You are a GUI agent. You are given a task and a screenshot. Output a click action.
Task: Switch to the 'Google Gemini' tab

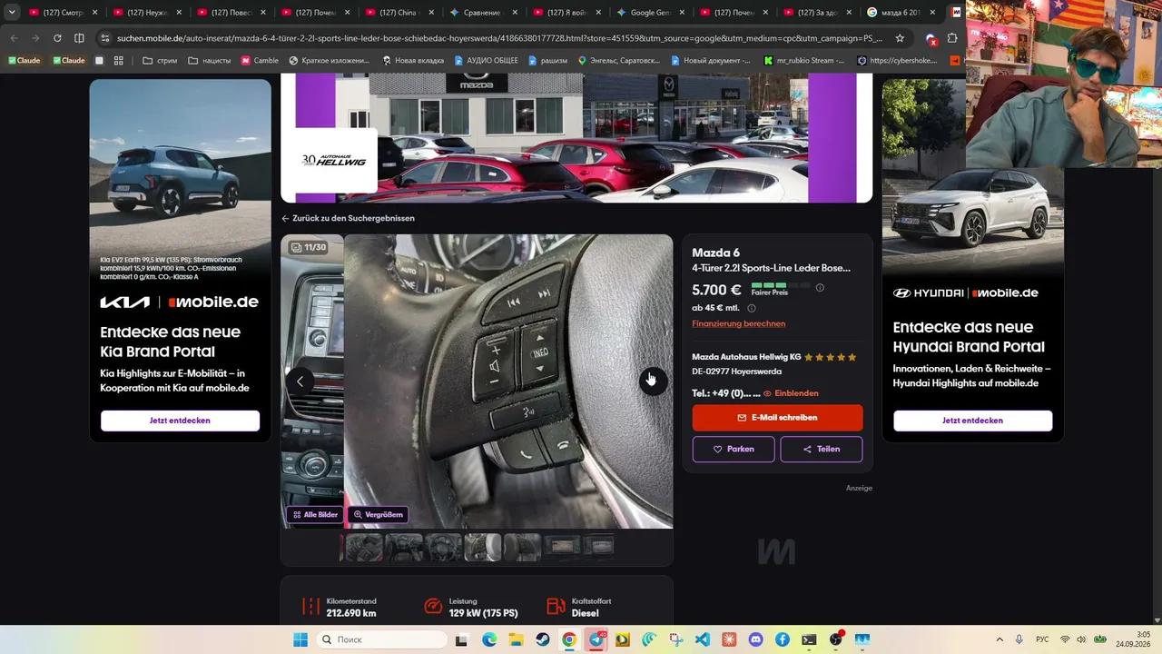pyautogui.click(x=650, y=13)
